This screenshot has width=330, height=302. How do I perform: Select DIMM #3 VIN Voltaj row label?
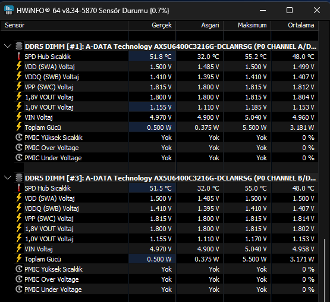click(x=39, y=249)
